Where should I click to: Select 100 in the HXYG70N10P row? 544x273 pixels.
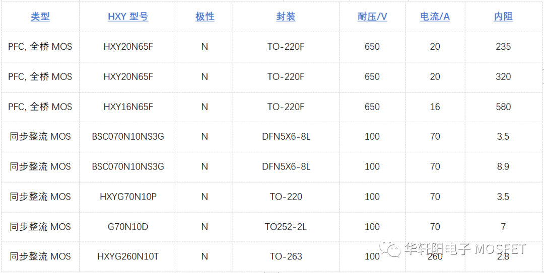[x=372, y=197]
